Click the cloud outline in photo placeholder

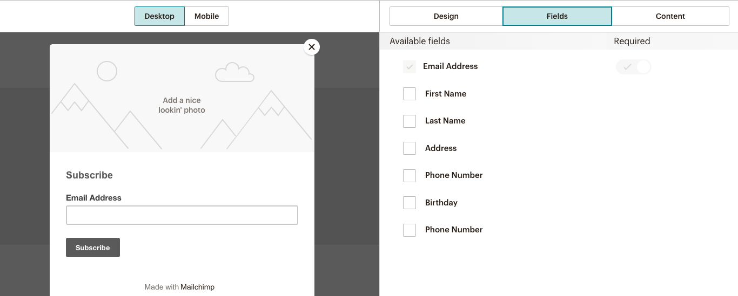(x=234, y=72)
